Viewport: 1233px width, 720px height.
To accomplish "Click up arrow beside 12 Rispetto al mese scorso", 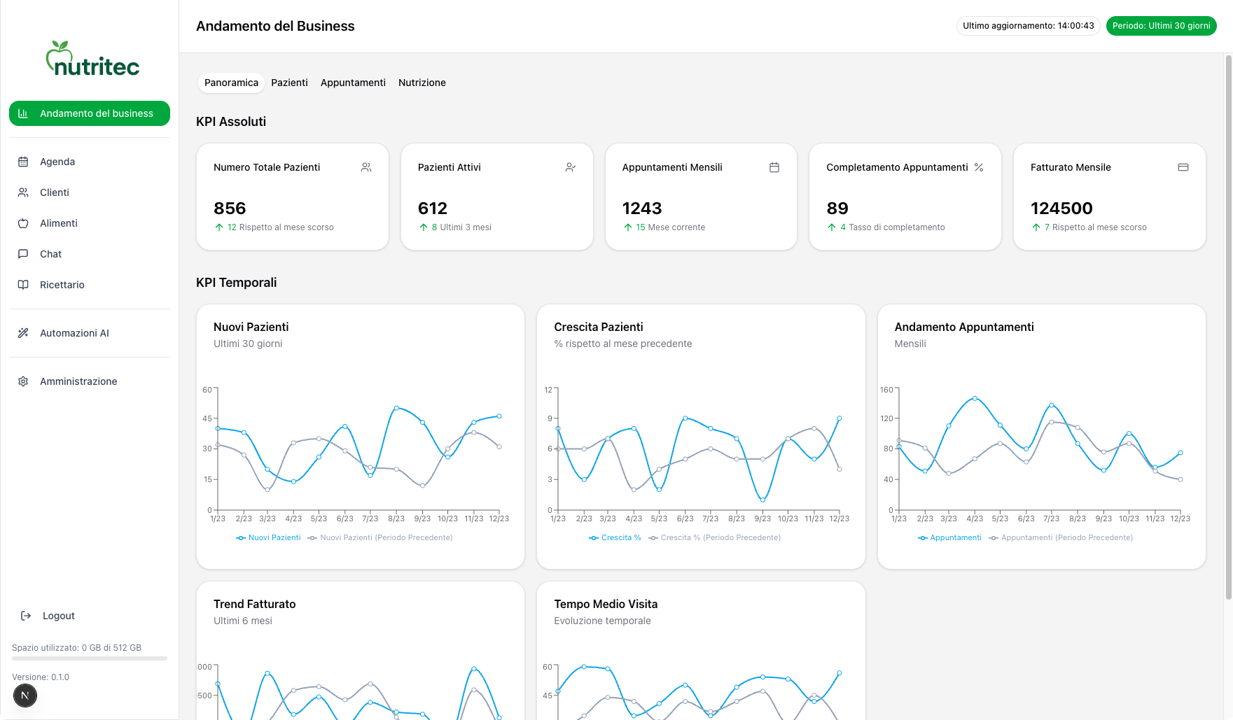I will [219, 227].
